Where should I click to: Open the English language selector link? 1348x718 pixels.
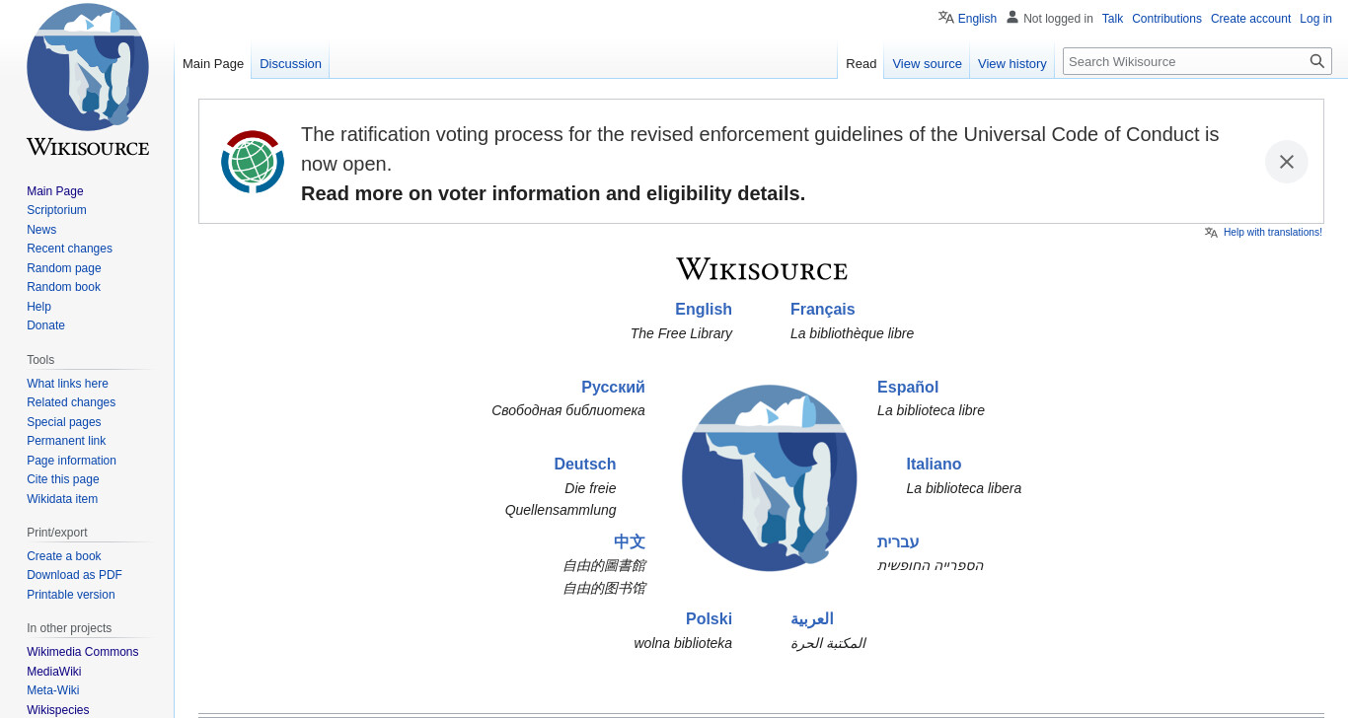click(977, 19)
